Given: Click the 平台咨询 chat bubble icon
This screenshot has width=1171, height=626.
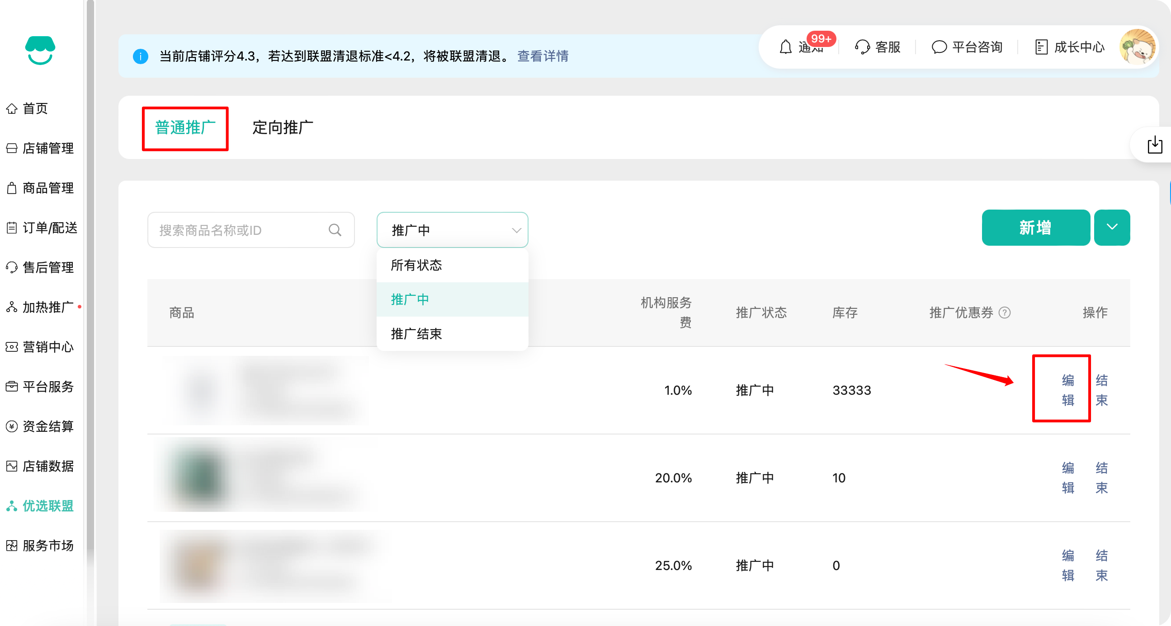Looking at the screenshot, I should pos(939,47).
